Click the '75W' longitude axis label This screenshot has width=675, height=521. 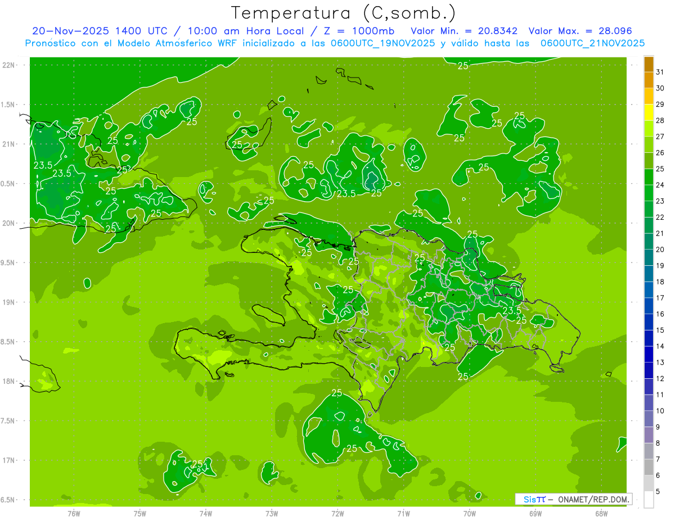(x=140, y=514)
